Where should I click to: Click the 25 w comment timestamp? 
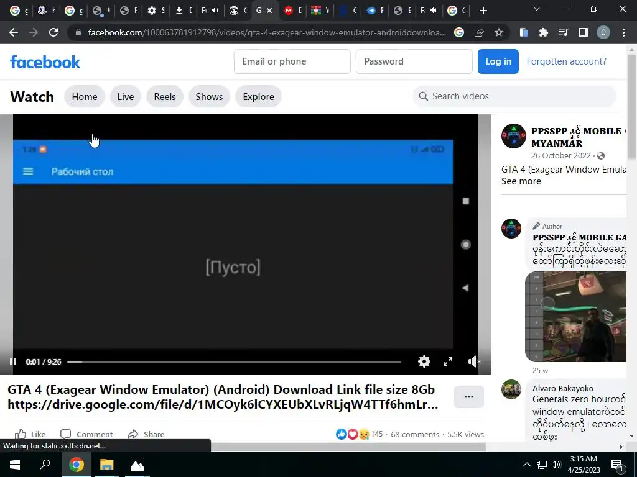point(540,371)
